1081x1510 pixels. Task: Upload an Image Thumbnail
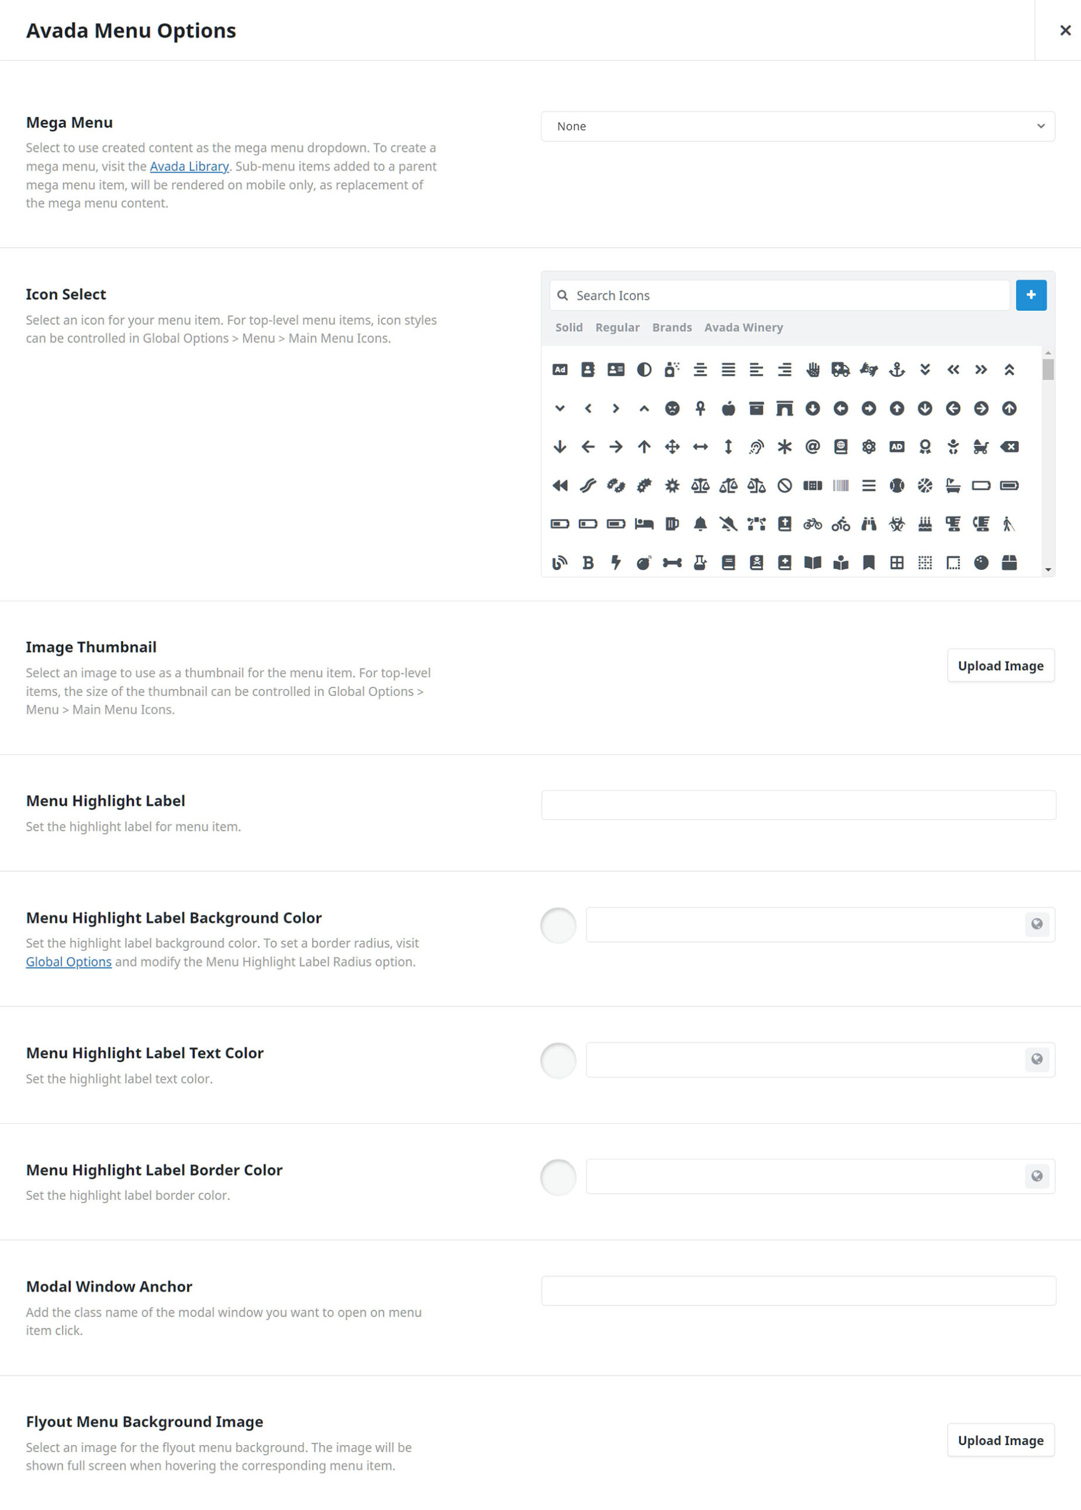(x=1000, y=666)
